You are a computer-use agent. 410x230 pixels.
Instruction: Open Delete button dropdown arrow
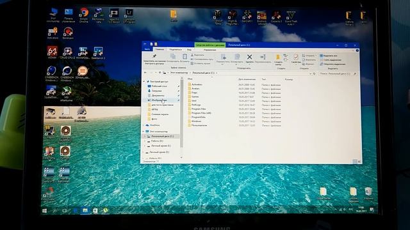(x=249, y=64)
